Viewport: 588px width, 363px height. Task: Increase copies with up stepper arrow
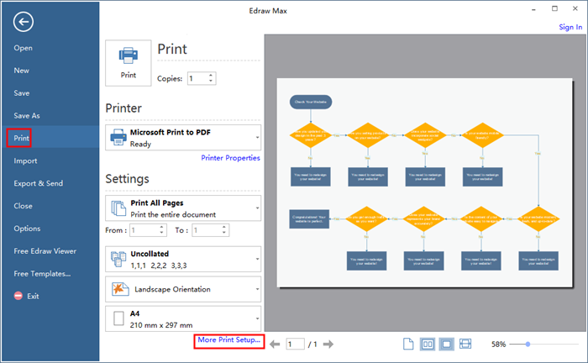pyautogui.click(x=211, y=75)
